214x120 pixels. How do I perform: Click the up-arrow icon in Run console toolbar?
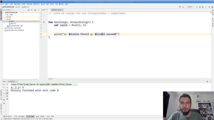[x=7, y=85]
